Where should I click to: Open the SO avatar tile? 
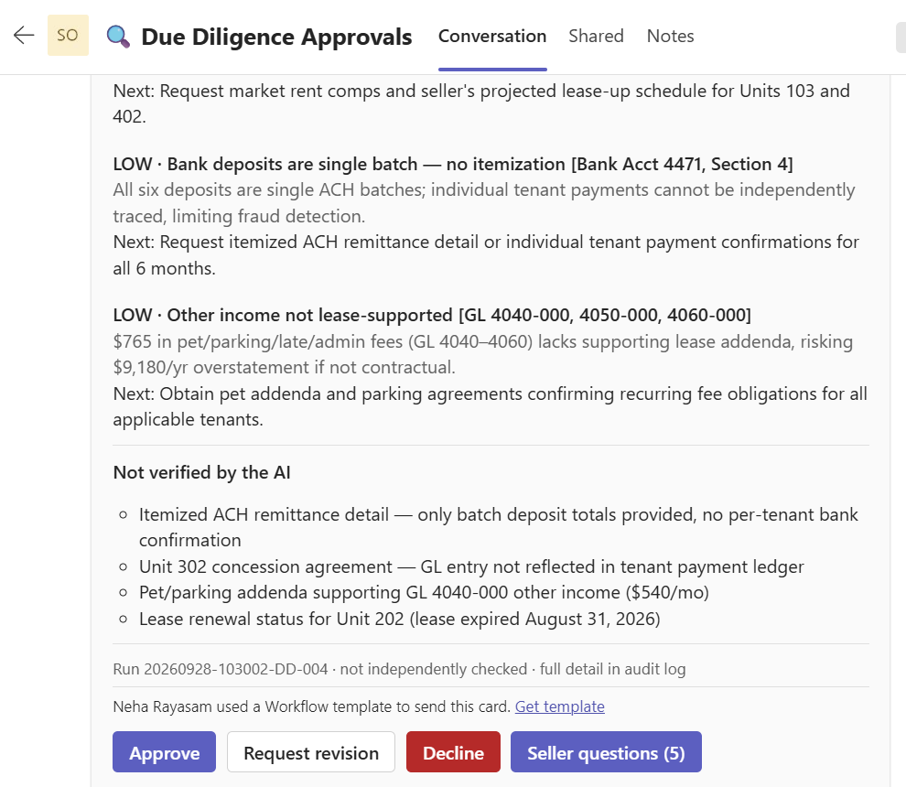tap(68, 36)
